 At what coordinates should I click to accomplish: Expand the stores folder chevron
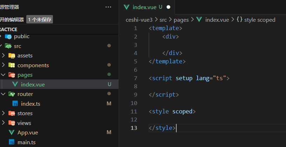click(x=3, y=113)
